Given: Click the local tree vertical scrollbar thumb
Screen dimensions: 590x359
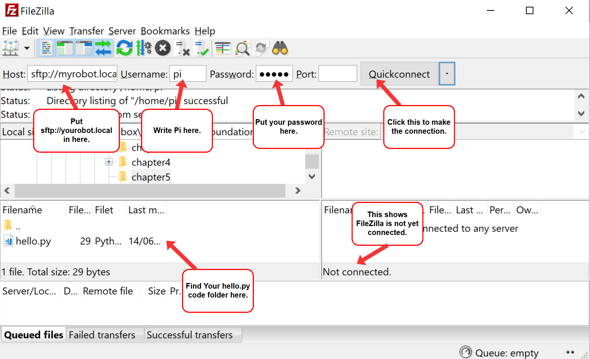Looking at the screenshot, I should (x=312, y=162).
